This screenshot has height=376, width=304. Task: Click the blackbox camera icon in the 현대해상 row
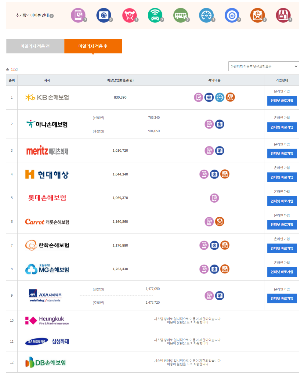215,174
